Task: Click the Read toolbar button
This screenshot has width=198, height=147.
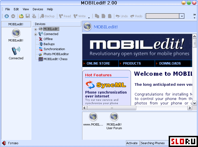Action: tap(65, 16)
